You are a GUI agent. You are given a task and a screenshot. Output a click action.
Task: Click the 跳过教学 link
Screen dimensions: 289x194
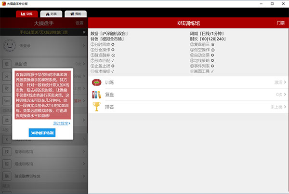click(x=62, y=123)
